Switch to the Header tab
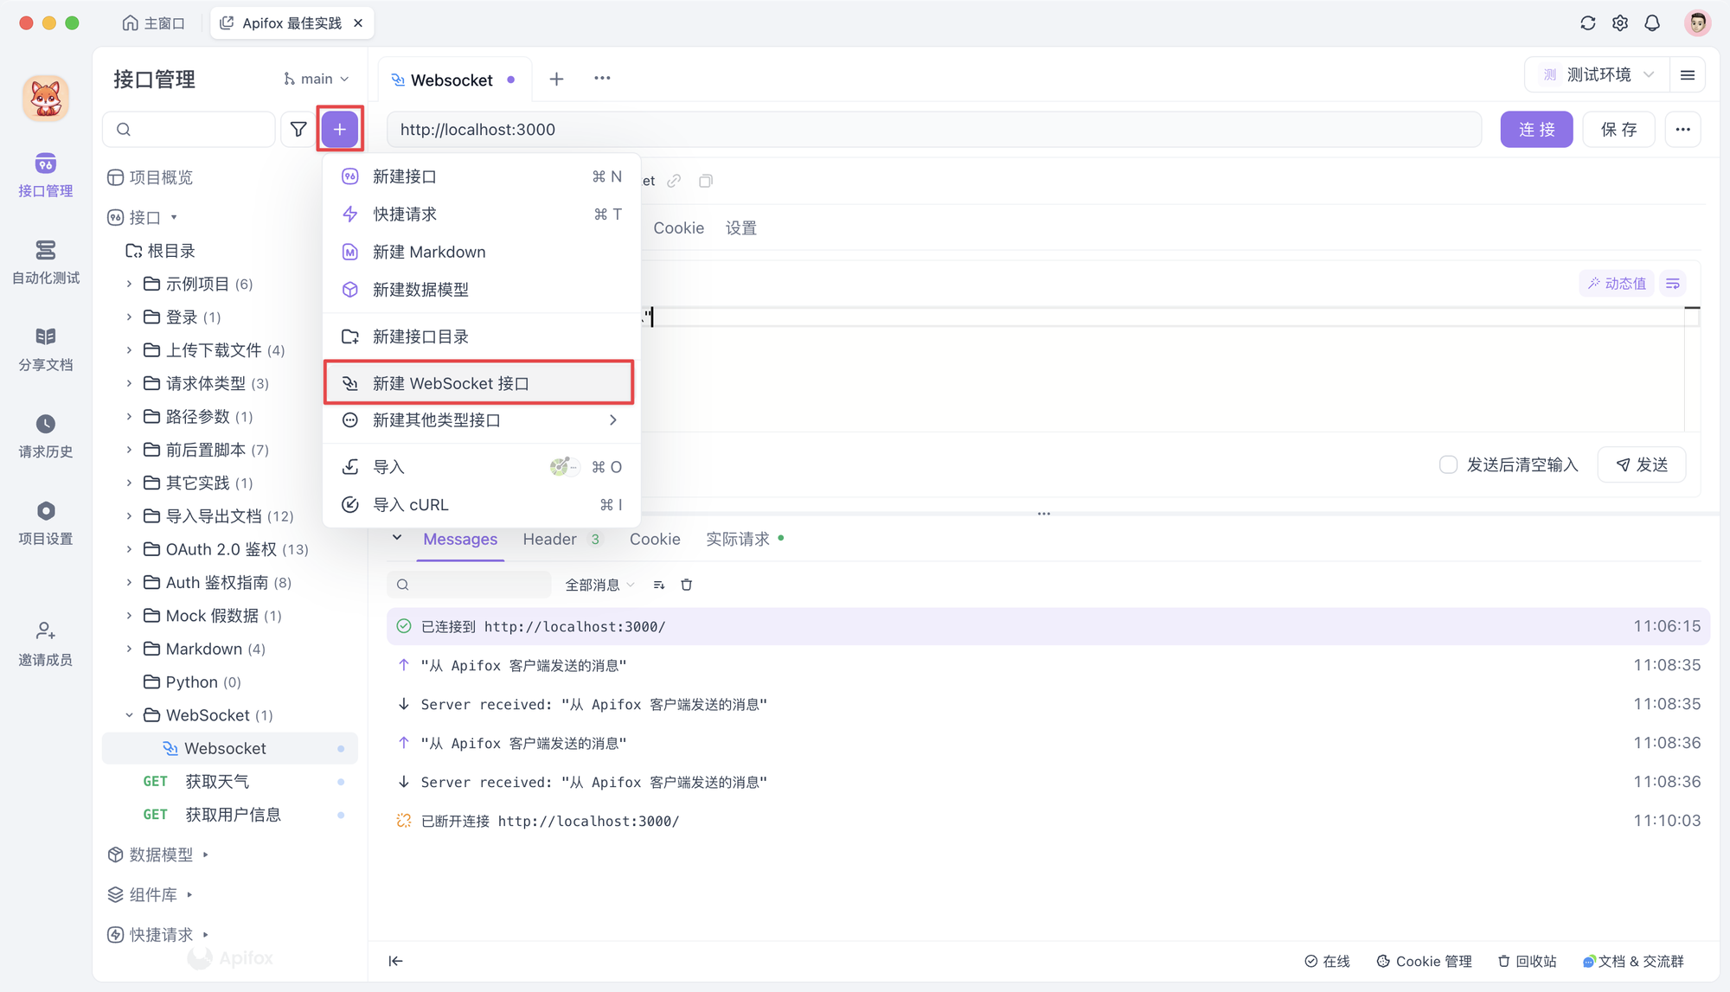 coord(550,540)
